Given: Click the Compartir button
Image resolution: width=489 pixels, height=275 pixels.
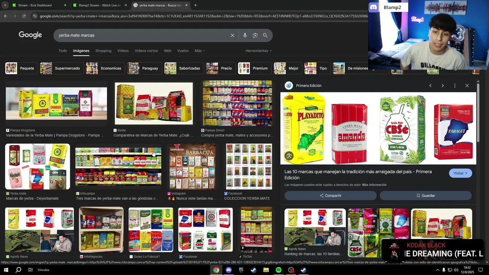Looking at the screenshot, I should [x=330, y=196].
